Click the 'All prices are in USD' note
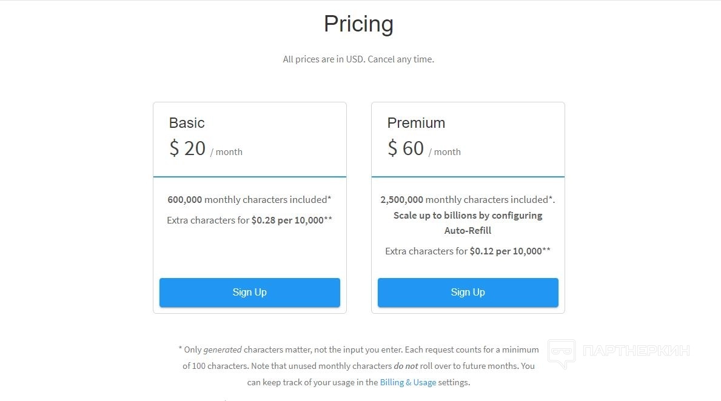The height and width of the screenshot is (401, 721). [358, 59]
